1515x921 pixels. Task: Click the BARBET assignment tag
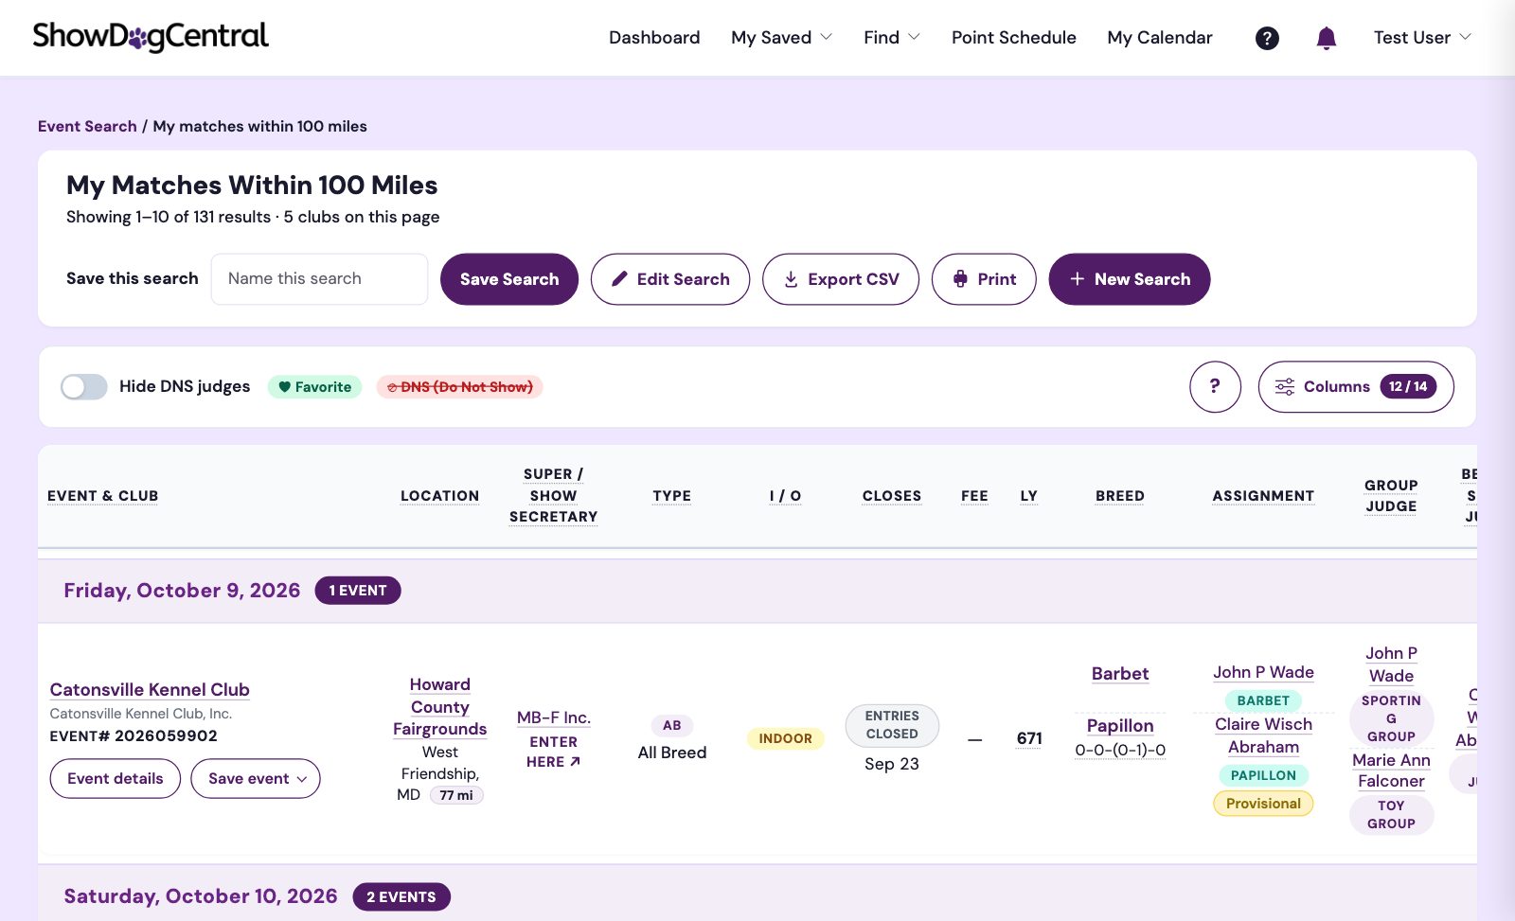(1263, 700)
